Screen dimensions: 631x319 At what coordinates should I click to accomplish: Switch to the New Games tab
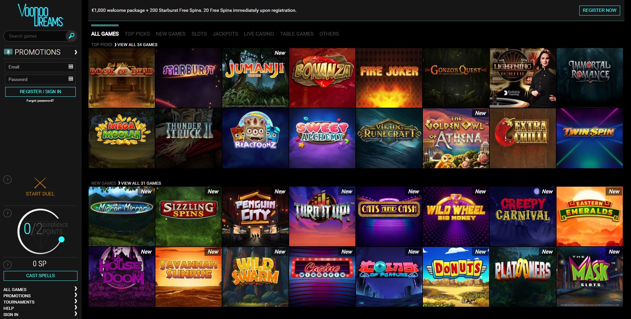(171, 34)
